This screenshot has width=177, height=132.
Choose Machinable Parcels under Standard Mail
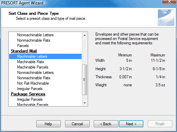tap(45, 67)
